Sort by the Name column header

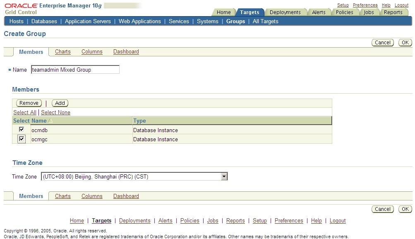39,121
